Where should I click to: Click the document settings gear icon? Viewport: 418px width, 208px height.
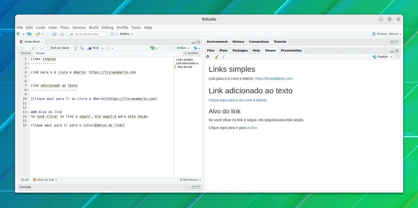pyautogui.click(x=108, y=48)
